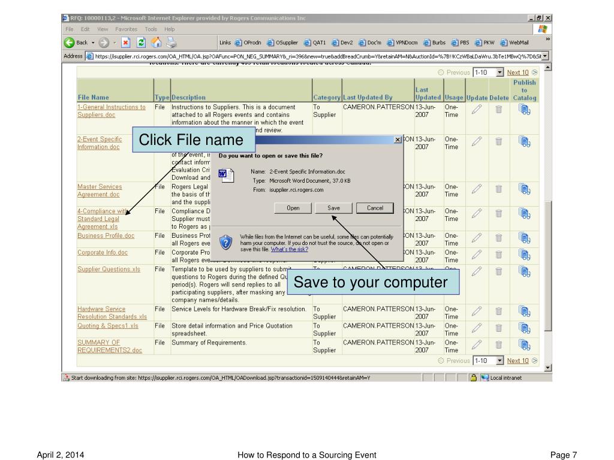Open the bottom 1-10 records dropdown

pyautogui.click(x=499, y=361)
